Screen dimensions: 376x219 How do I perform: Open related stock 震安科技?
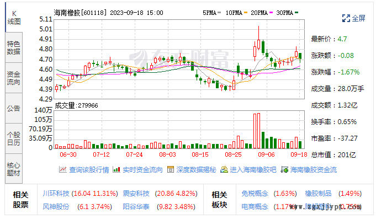[x=136, y=194]
